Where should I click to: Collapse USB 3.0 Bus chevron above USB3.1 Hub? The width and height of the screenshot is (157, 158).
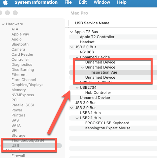[x=71, y=108]
